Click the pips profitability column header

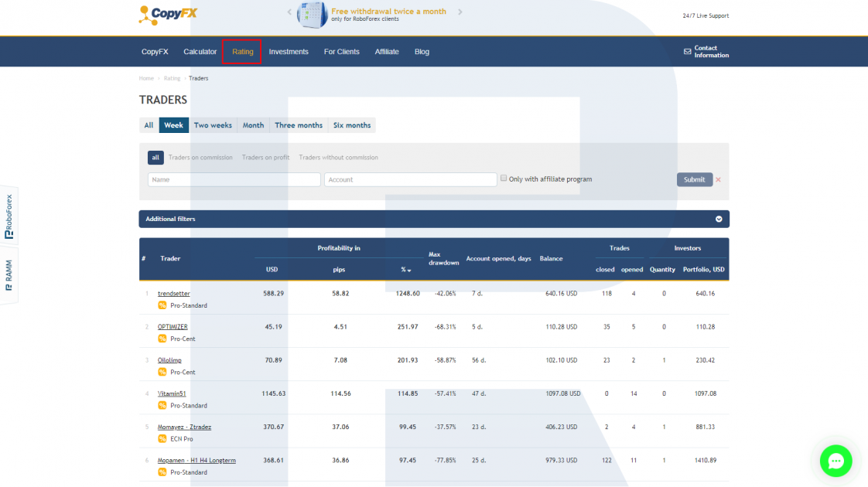click(339, 270)
